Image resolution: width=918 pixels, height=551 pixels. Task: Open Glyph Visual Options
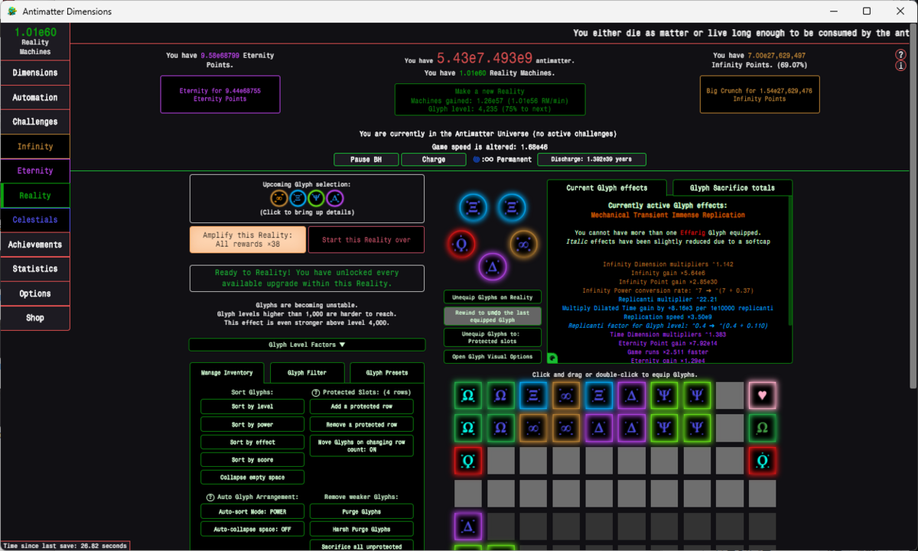493,357
